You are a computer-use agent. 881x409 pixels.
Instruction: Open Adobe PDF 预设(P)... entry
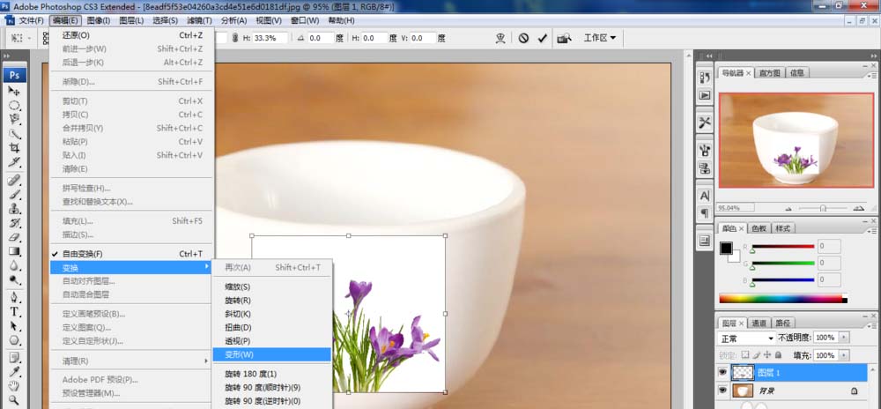132,380
